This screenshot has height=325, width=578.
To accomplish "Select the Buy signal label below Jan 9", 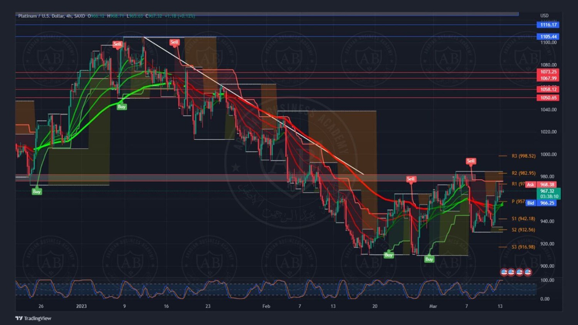I will coord(122,107).
